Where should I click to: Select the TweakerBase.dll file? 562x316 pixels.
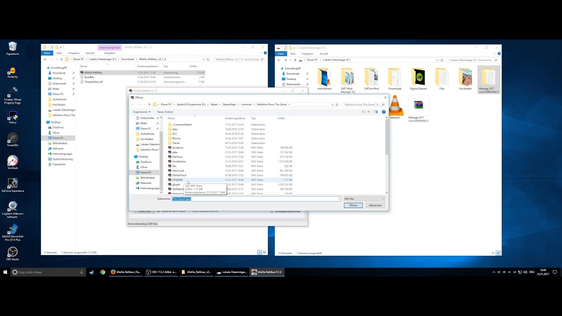[94, 82]
